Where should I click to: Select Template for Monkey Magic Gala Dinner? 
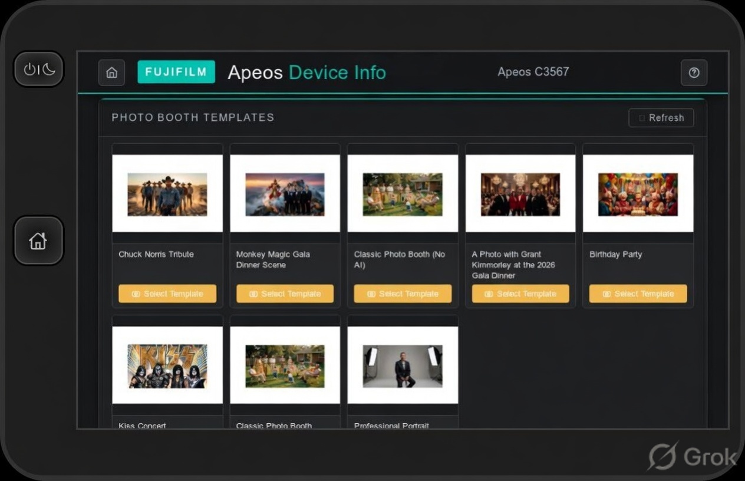tap(285, 294)
